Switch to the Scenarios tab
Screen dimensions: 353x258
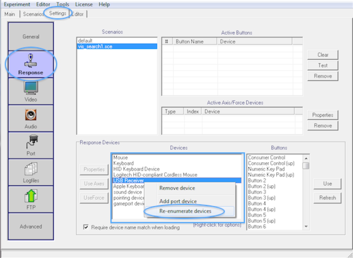tap(33, 14)
